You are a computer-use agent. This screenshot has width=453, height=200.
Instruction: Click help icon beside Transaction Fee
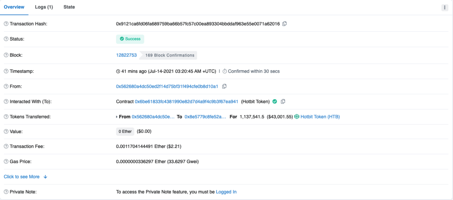coord(6,146)
